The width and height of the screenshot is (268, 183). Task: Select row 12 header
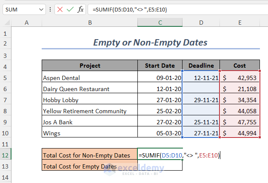pos(5,155)
